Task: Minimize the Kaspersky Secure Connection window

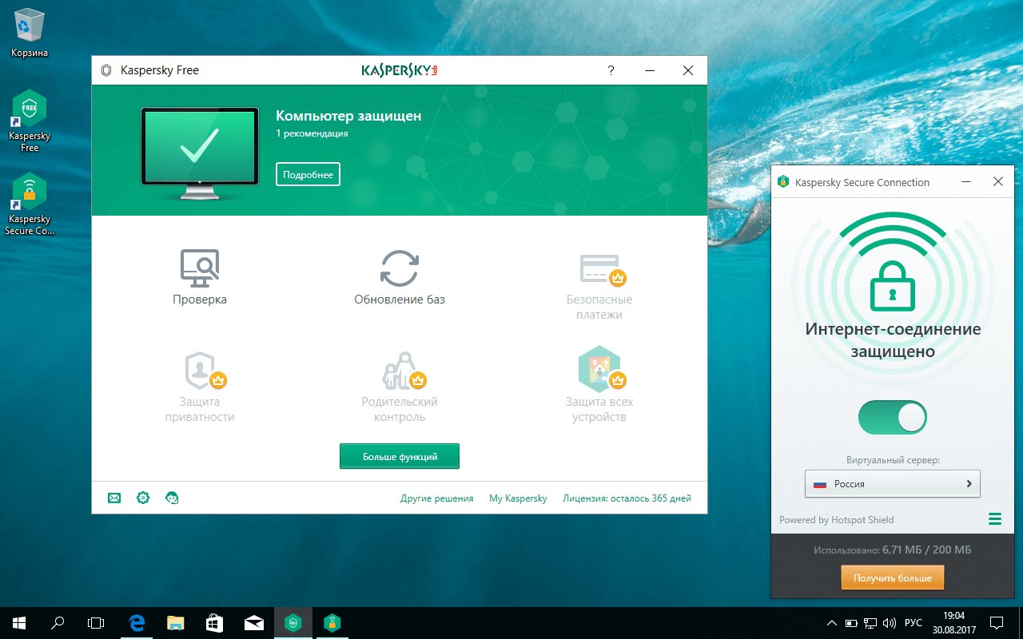Action: [x=965, y=182]
